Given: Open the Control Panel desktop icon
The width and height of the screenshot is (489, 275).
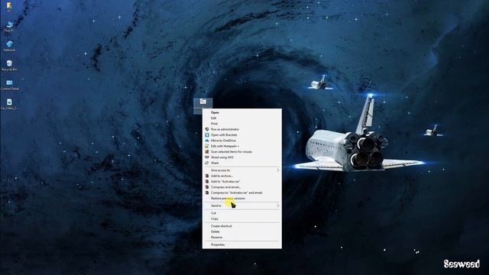Looking at the screenshot, I should tap(10, 85).
